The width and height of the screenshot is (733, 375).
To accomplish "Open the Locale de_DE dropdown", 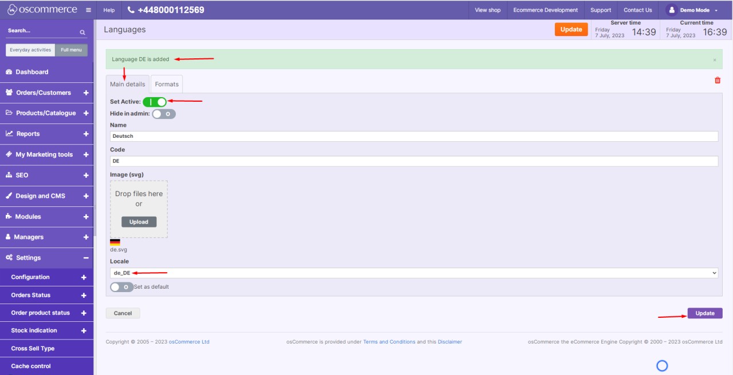I will (x=414, y=273).
